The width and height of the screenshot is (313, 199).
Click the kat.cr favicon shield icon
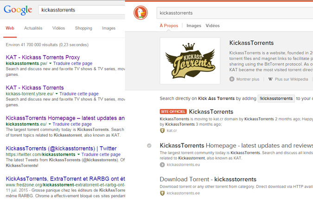tap(162, 131)
